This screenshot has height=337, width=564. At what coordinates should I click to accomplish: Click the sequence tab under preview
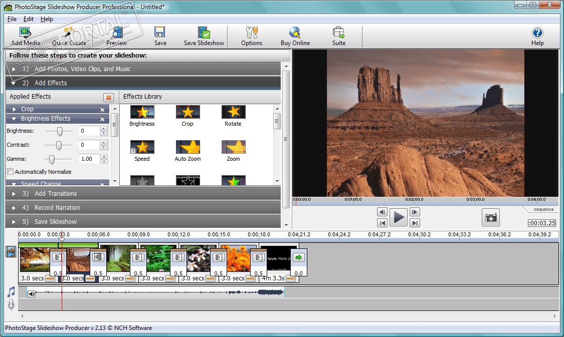(543, 209)
